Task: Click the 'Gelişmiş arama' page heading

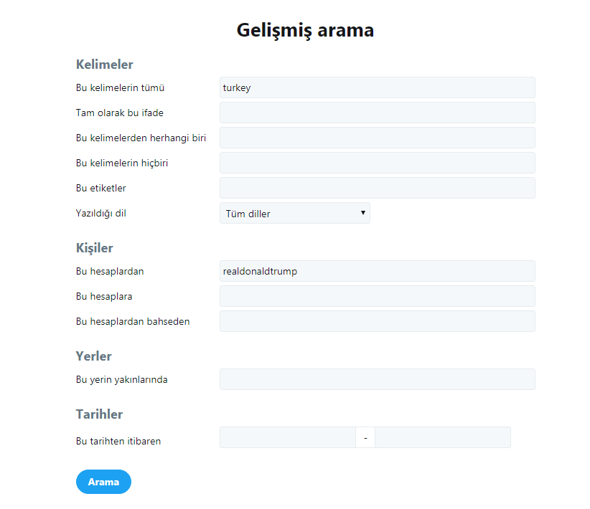Action: coord(305,31)
